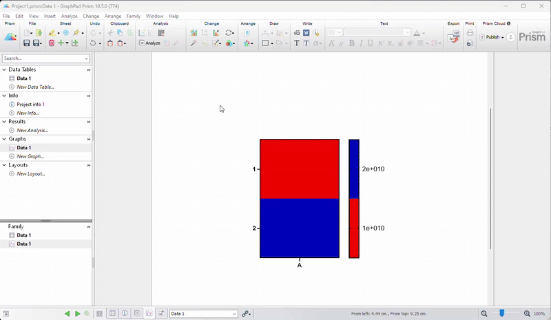Click the zoom slider handle
This screenshot has width=551, height=320.
point(502,314)
